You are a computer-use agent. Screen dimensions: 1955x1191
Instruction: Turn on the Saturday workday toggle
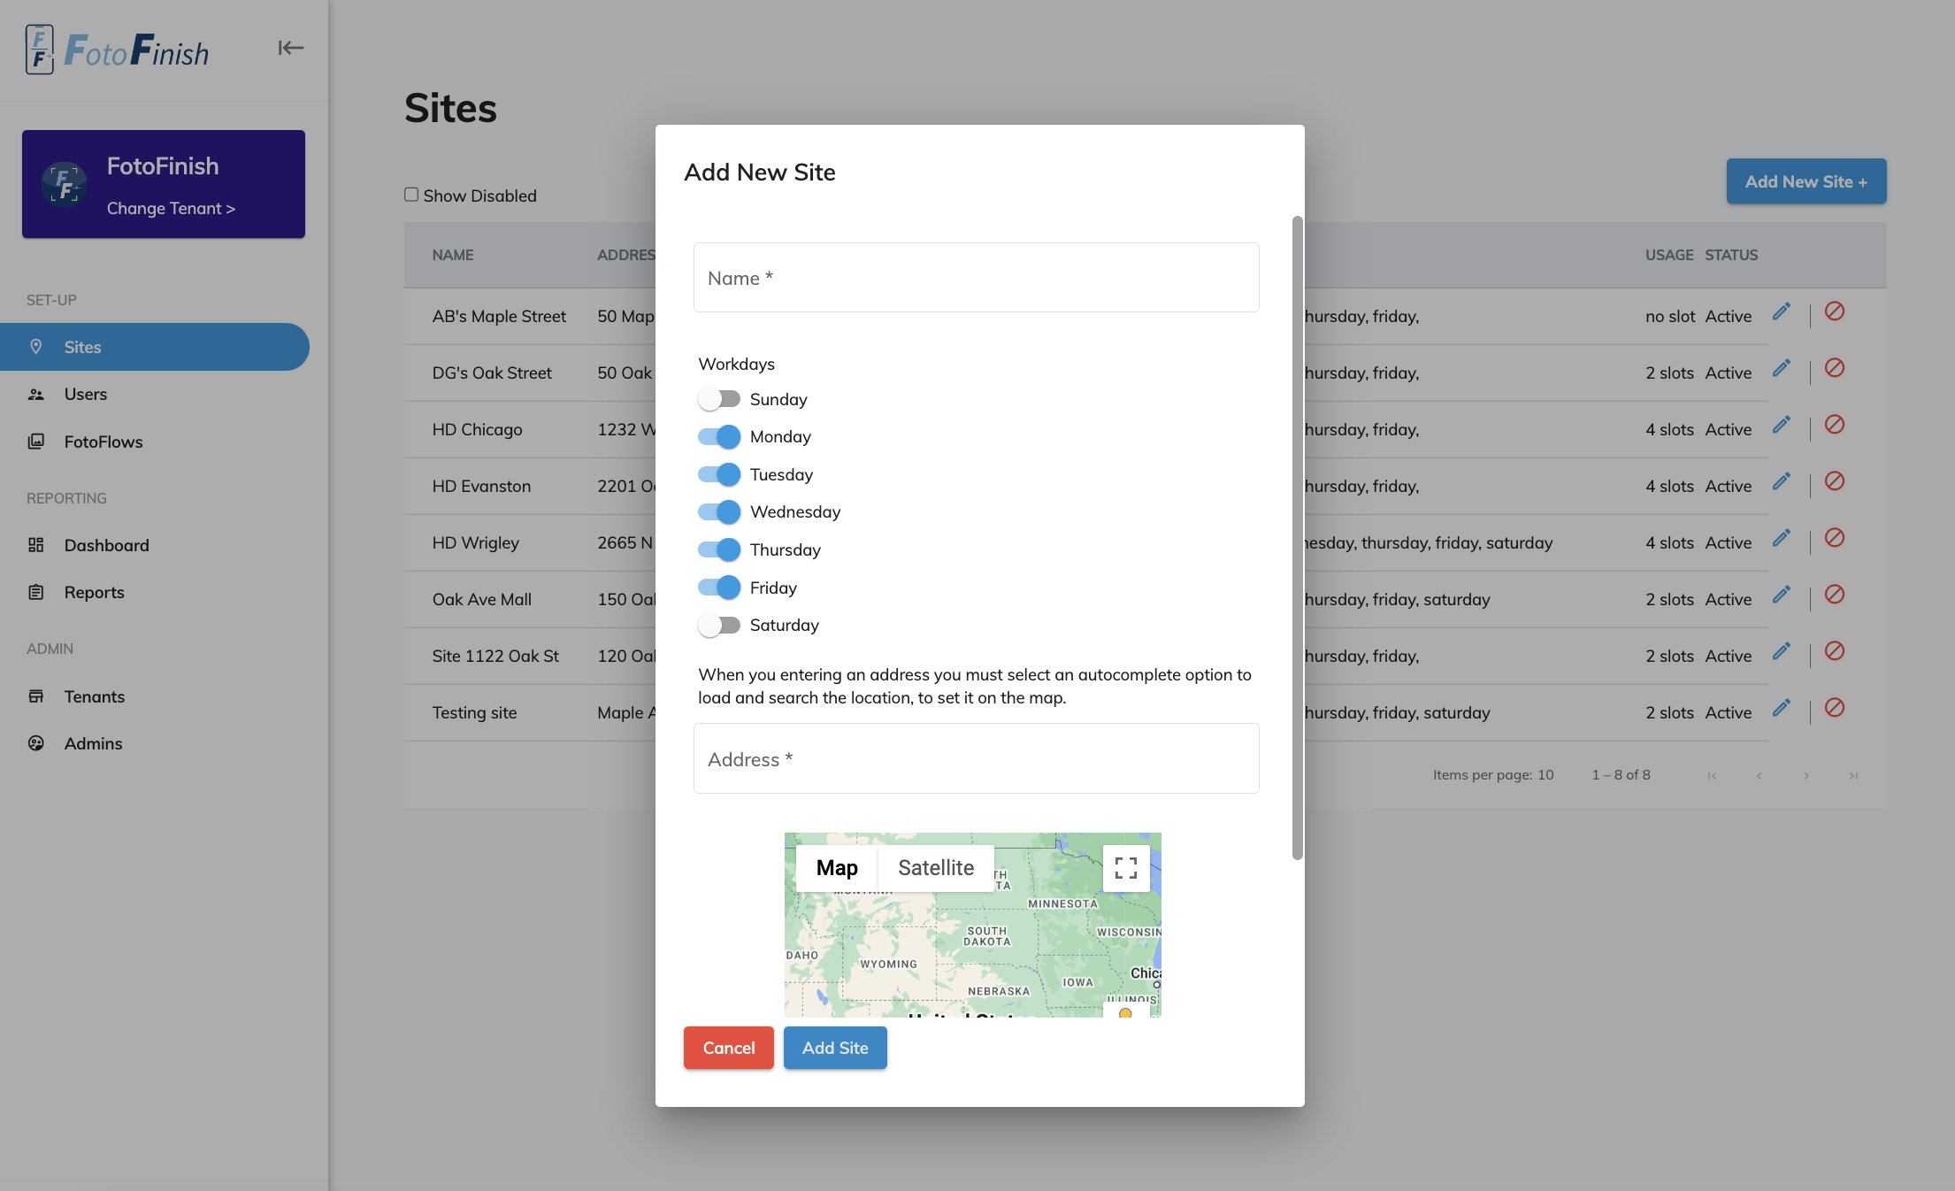[x=718, y=626]
